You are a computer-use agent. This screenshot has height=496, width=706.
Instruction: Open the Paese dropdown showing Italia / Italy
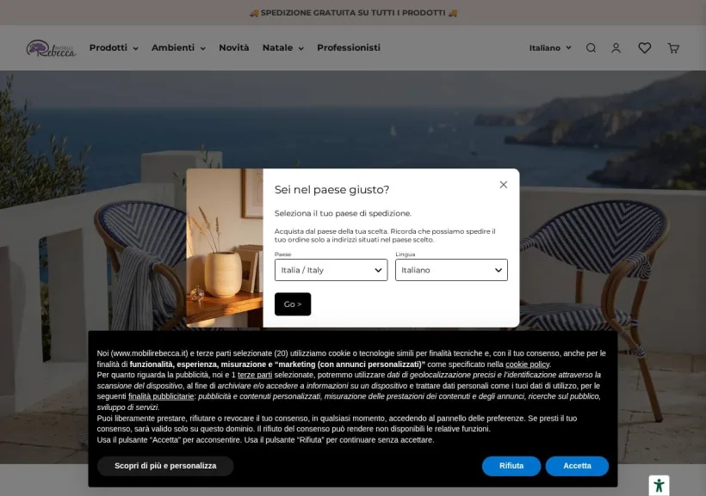coord(331,270)
